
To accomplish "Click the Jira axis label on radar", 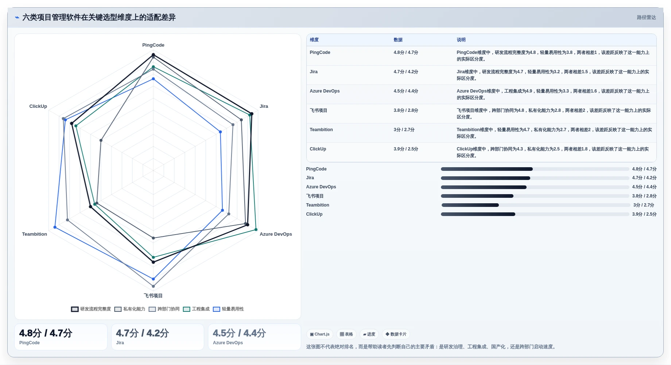I will coord(264,106).
